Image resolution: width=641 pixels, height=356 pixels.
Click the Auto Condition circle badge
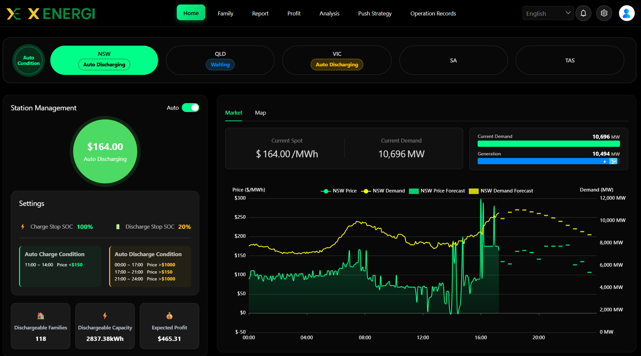[29, 60]
